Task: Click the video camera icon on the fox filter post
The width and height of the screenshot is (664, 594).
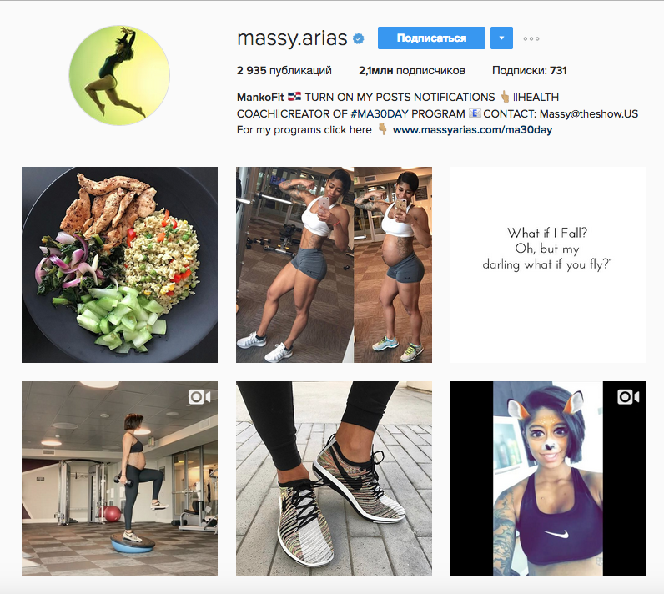Action: (x=628, y=397)
